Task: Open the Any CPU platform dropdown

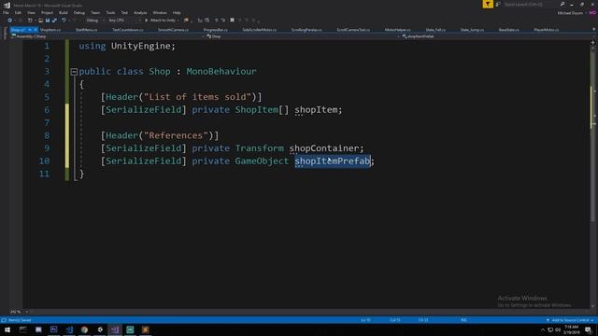Action: pyautogui.click(x=124, y=21)
